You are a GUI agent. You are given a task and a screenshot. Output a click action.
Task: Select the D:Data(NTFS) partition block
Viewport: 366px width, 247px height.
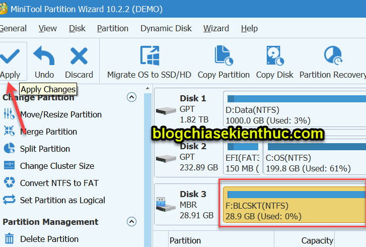pos(295,109)
